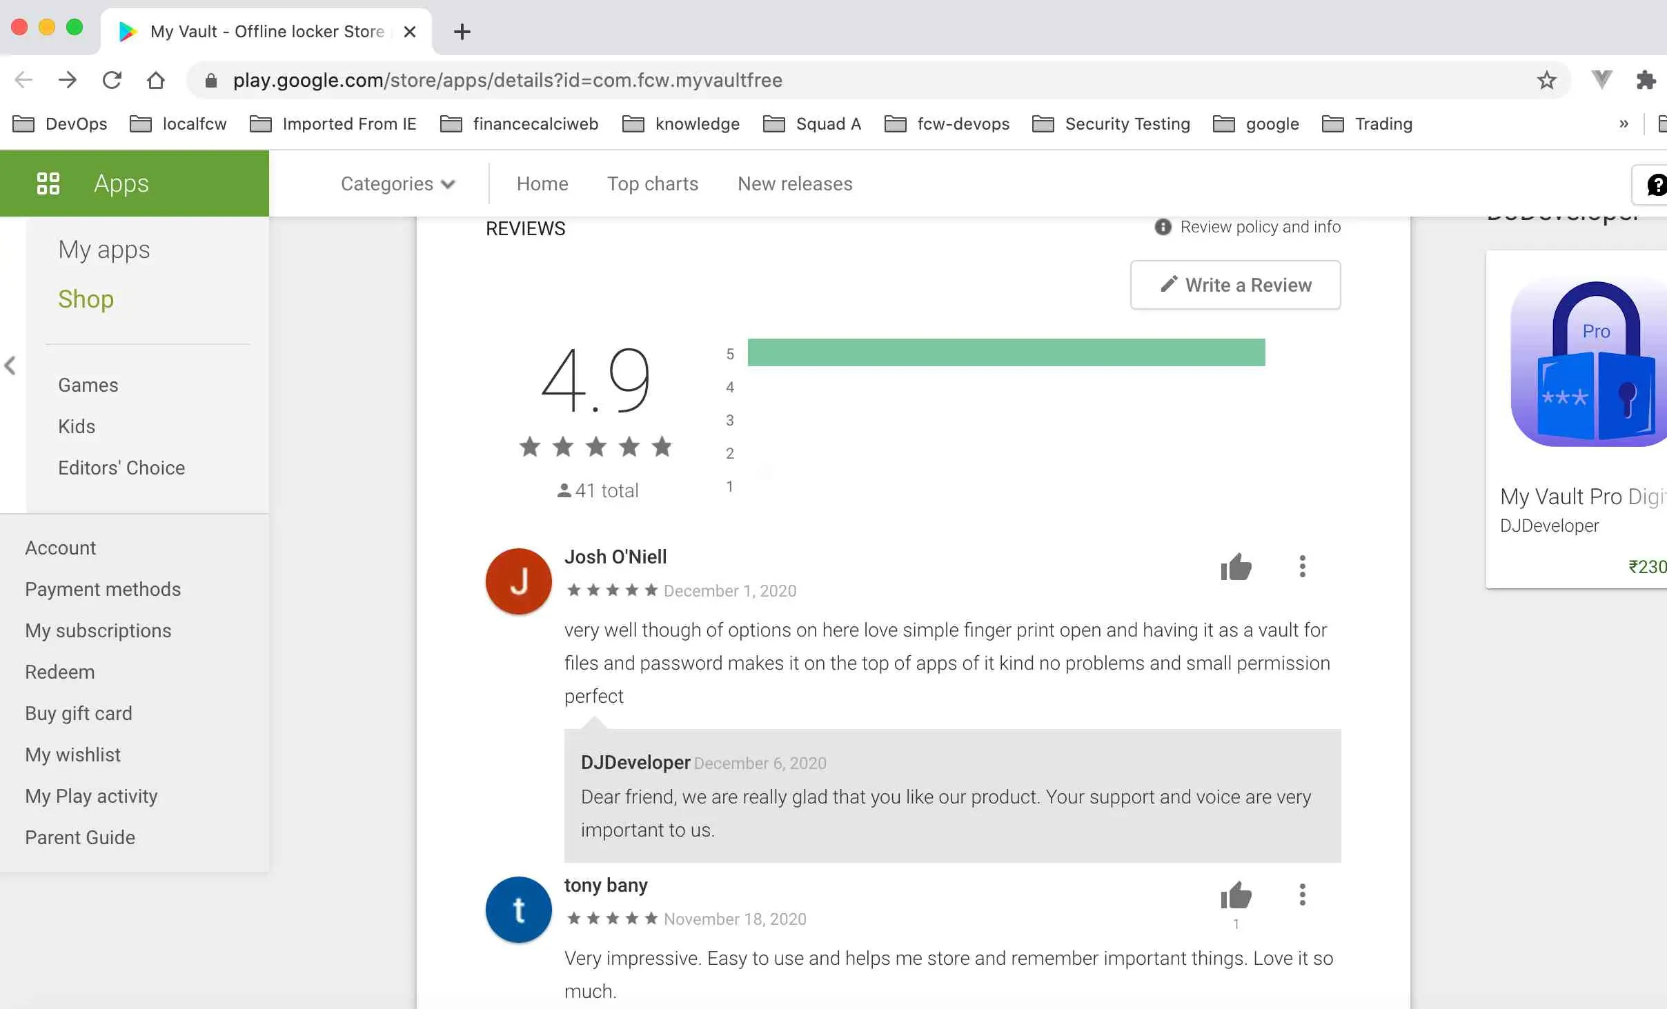1667x1009 pixels.
Task: Click Josh O'Niell's avatar
Action: click(519, 581)
